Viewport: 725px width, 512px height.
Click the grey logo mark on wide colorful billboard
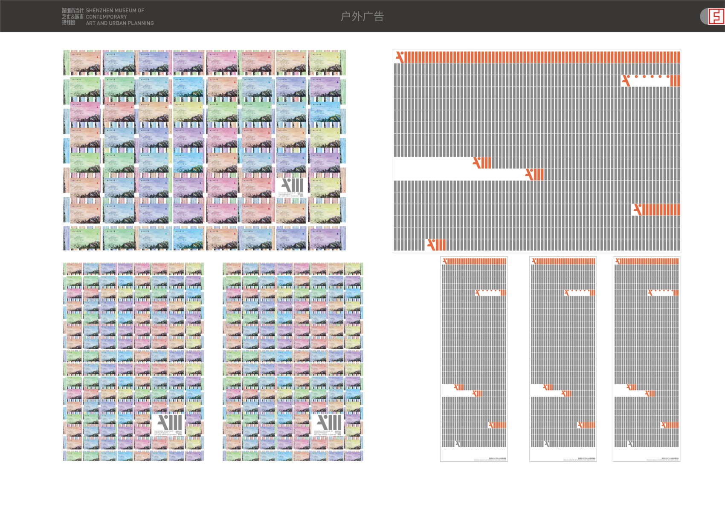(x=293, y=185)
